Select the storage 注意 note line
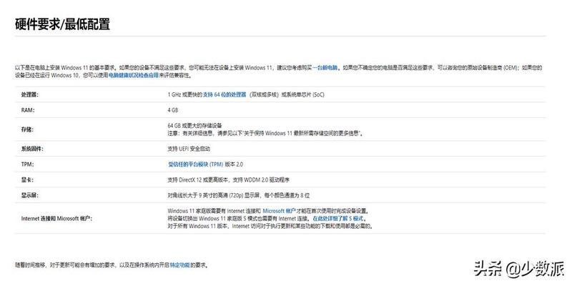 tap(265, 134)
